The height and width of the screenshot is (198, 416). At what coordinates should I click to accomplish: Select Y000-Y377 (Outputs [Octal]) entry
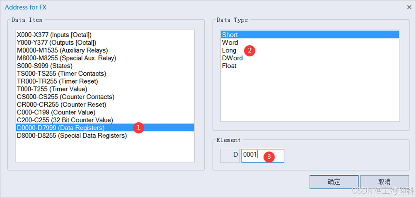(56, 43)
